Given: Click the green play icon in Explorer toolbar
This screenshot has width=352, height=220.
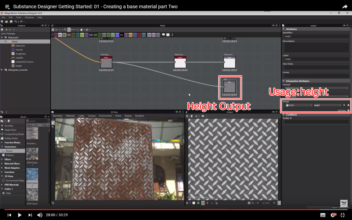Looking at the screenshot, I should coord(7,30).
